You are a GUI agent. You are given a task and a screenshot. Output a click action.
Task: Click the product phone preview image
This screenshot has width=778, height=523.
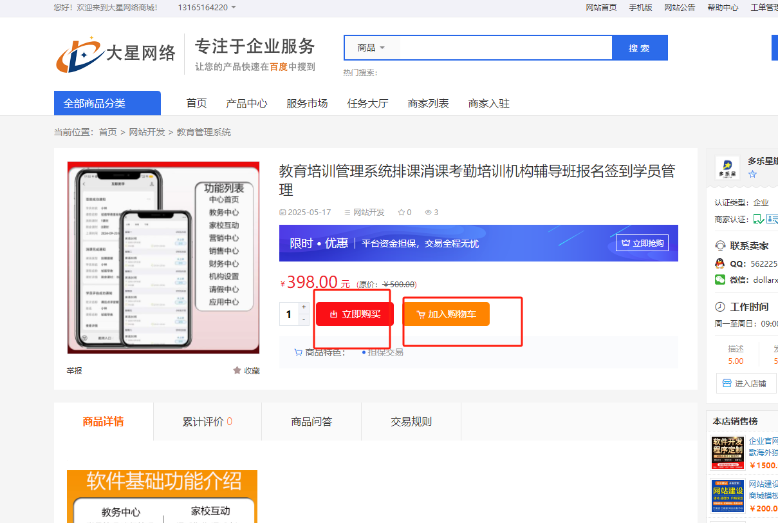click(x=163, y=258)
